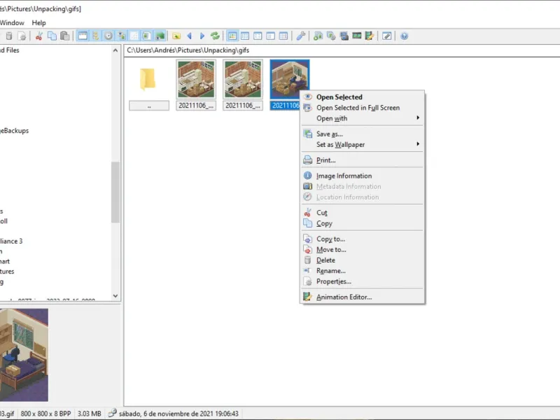Click the Delete trash can toolbar icon
The width and height of the screenshot is (560, 420).
pos(9,36)
